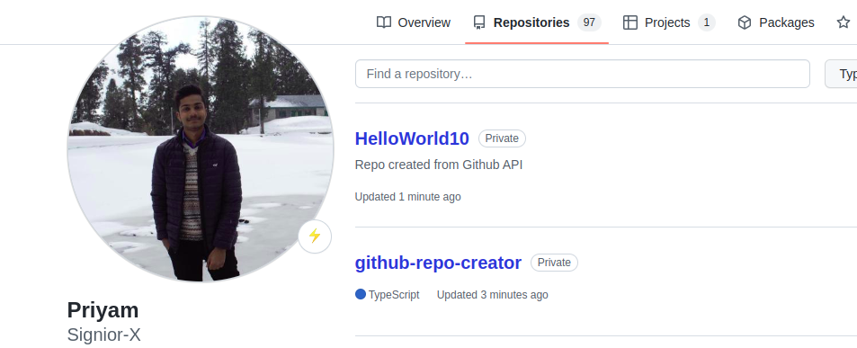The height and width of the screenshot is (348, 857).
Task: Click 'Updated 1 minute ago' timestamp
Action: 407,197
